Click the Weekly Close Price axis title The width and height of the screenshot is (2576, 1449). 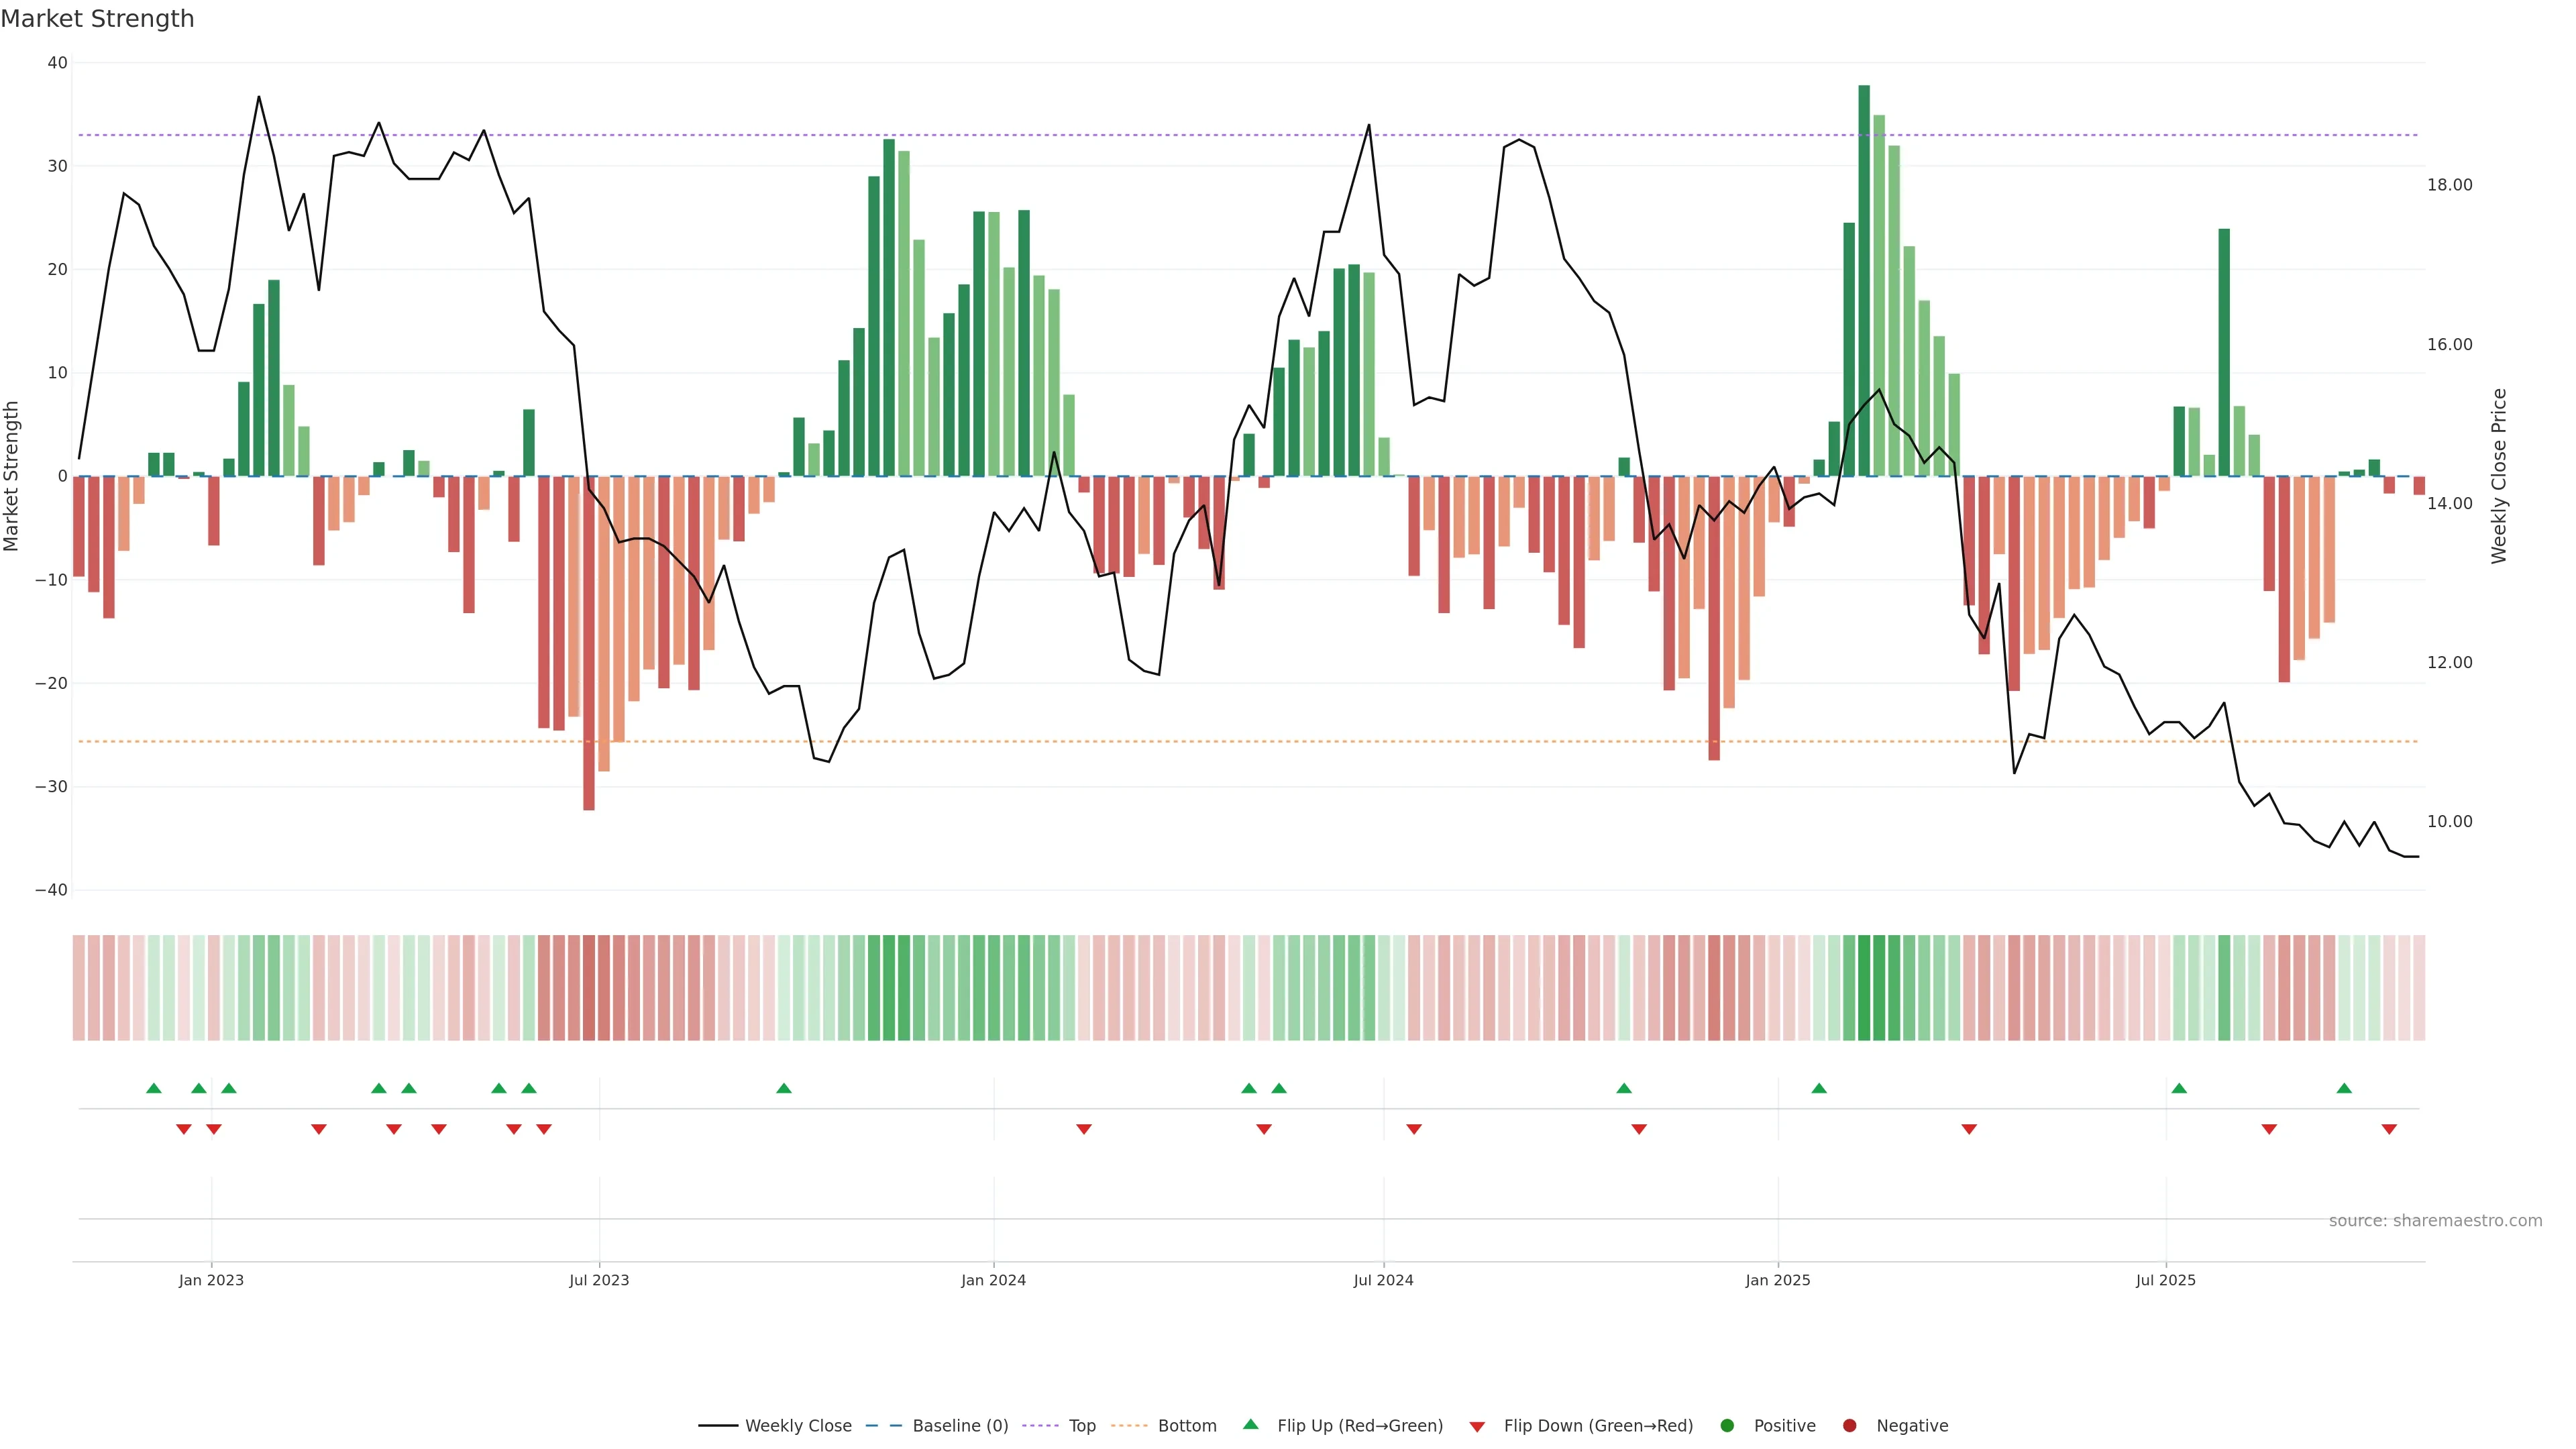pyautogui.click(x=2499, y=476)
